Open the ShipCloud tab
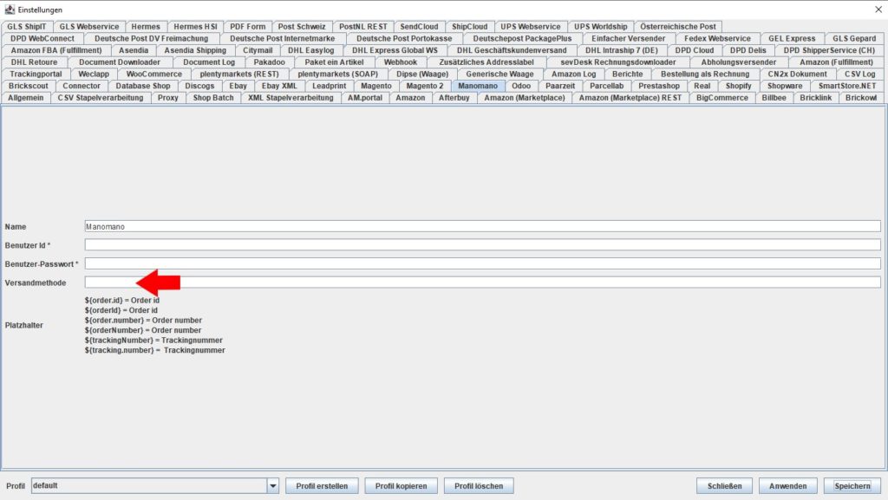The height and width of the screenshot is (500, 888). 469,27
